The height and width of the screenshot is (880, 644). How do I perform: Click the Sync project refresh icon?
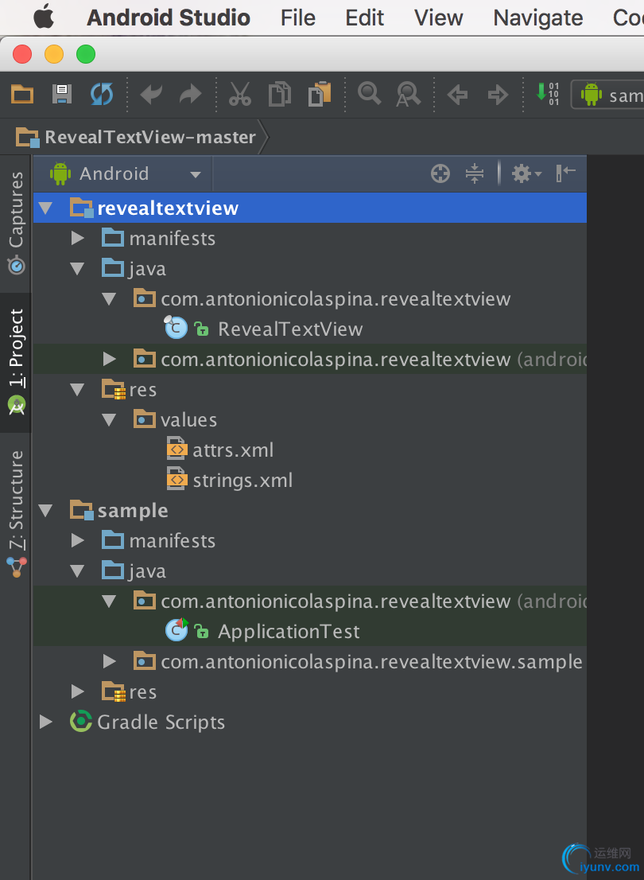101,95
